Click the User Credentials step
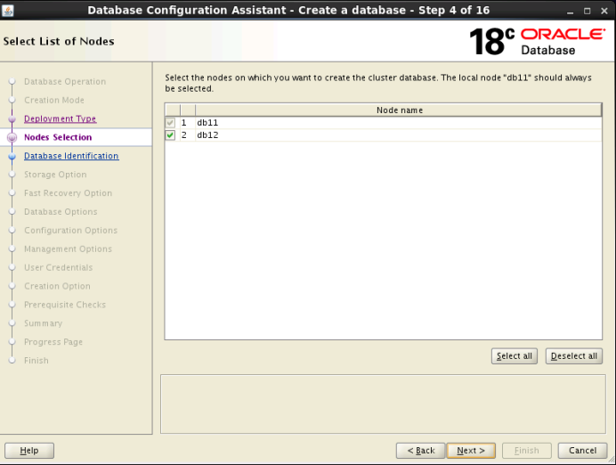This screenshot has height=465, width=616. (58, 267)
